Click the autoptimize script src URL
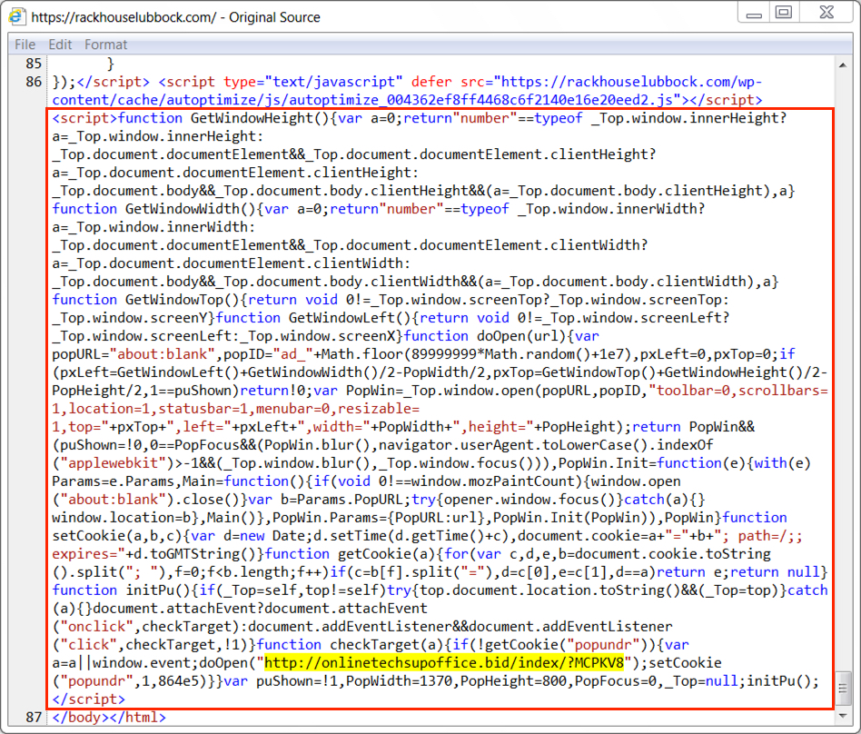Screen dimensions: 861x734 click(407, 91)
